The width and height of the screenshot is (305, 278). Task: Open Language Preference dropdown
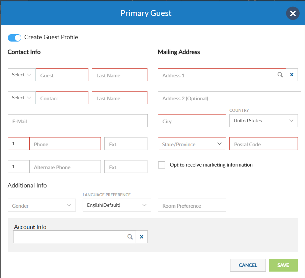click(117, 205)
